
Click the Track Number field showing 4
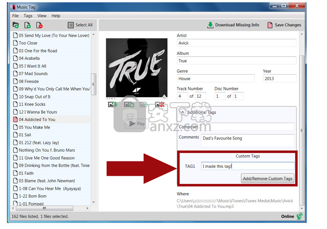tap(182, 96)
